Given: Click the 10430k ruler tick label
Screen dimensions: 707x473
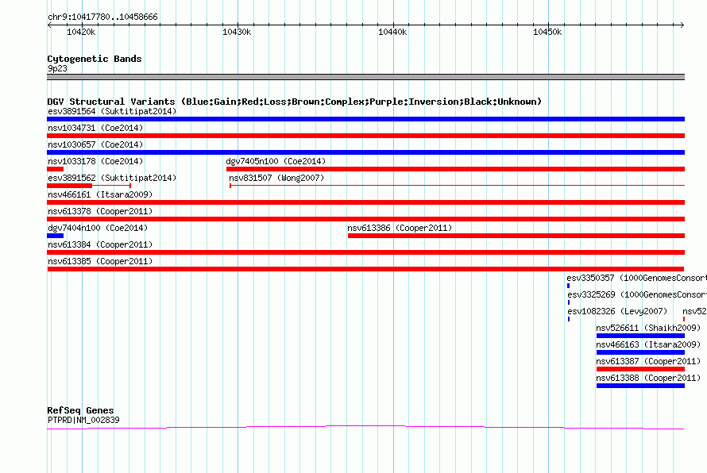Looking at the screenshot, I should click(x=237, y=32).
